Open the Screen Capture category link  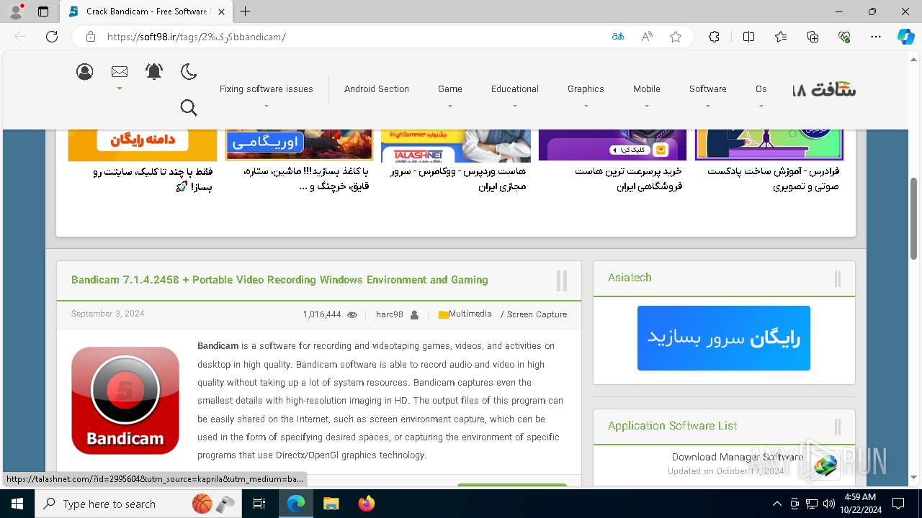point(537,314)
